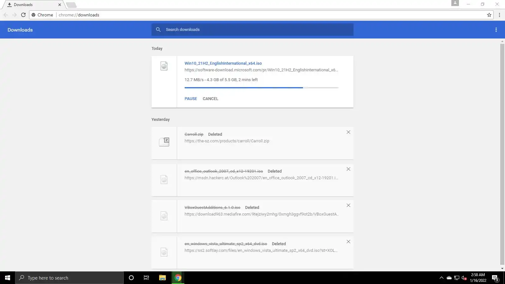This screenshot has width=505, height=284.
Task: Open the Action Center notifications
Action: coord(495,278)
